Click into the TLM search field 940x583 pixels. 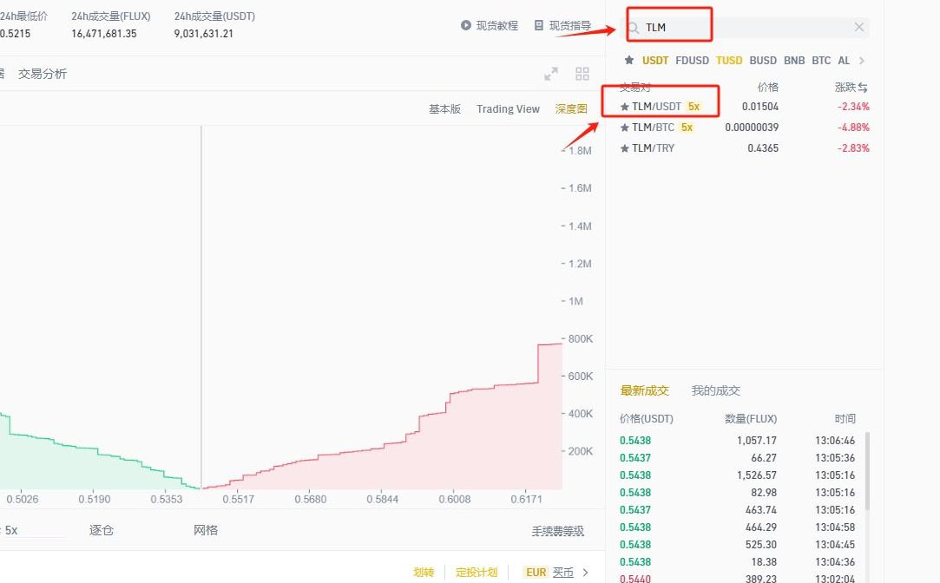pos(746,28)
